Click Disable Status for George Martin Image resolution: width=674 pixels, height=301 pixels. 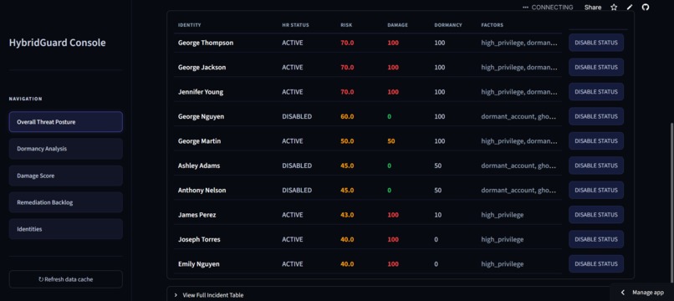click(x=596, y=140)
